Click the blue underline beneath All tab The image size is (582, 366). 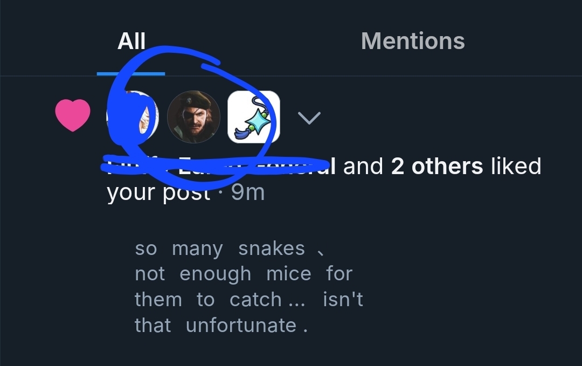click(x=131, y=73)
